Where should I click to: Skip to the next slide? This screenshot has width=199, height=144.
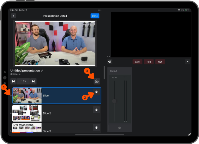tap(33, 81)
